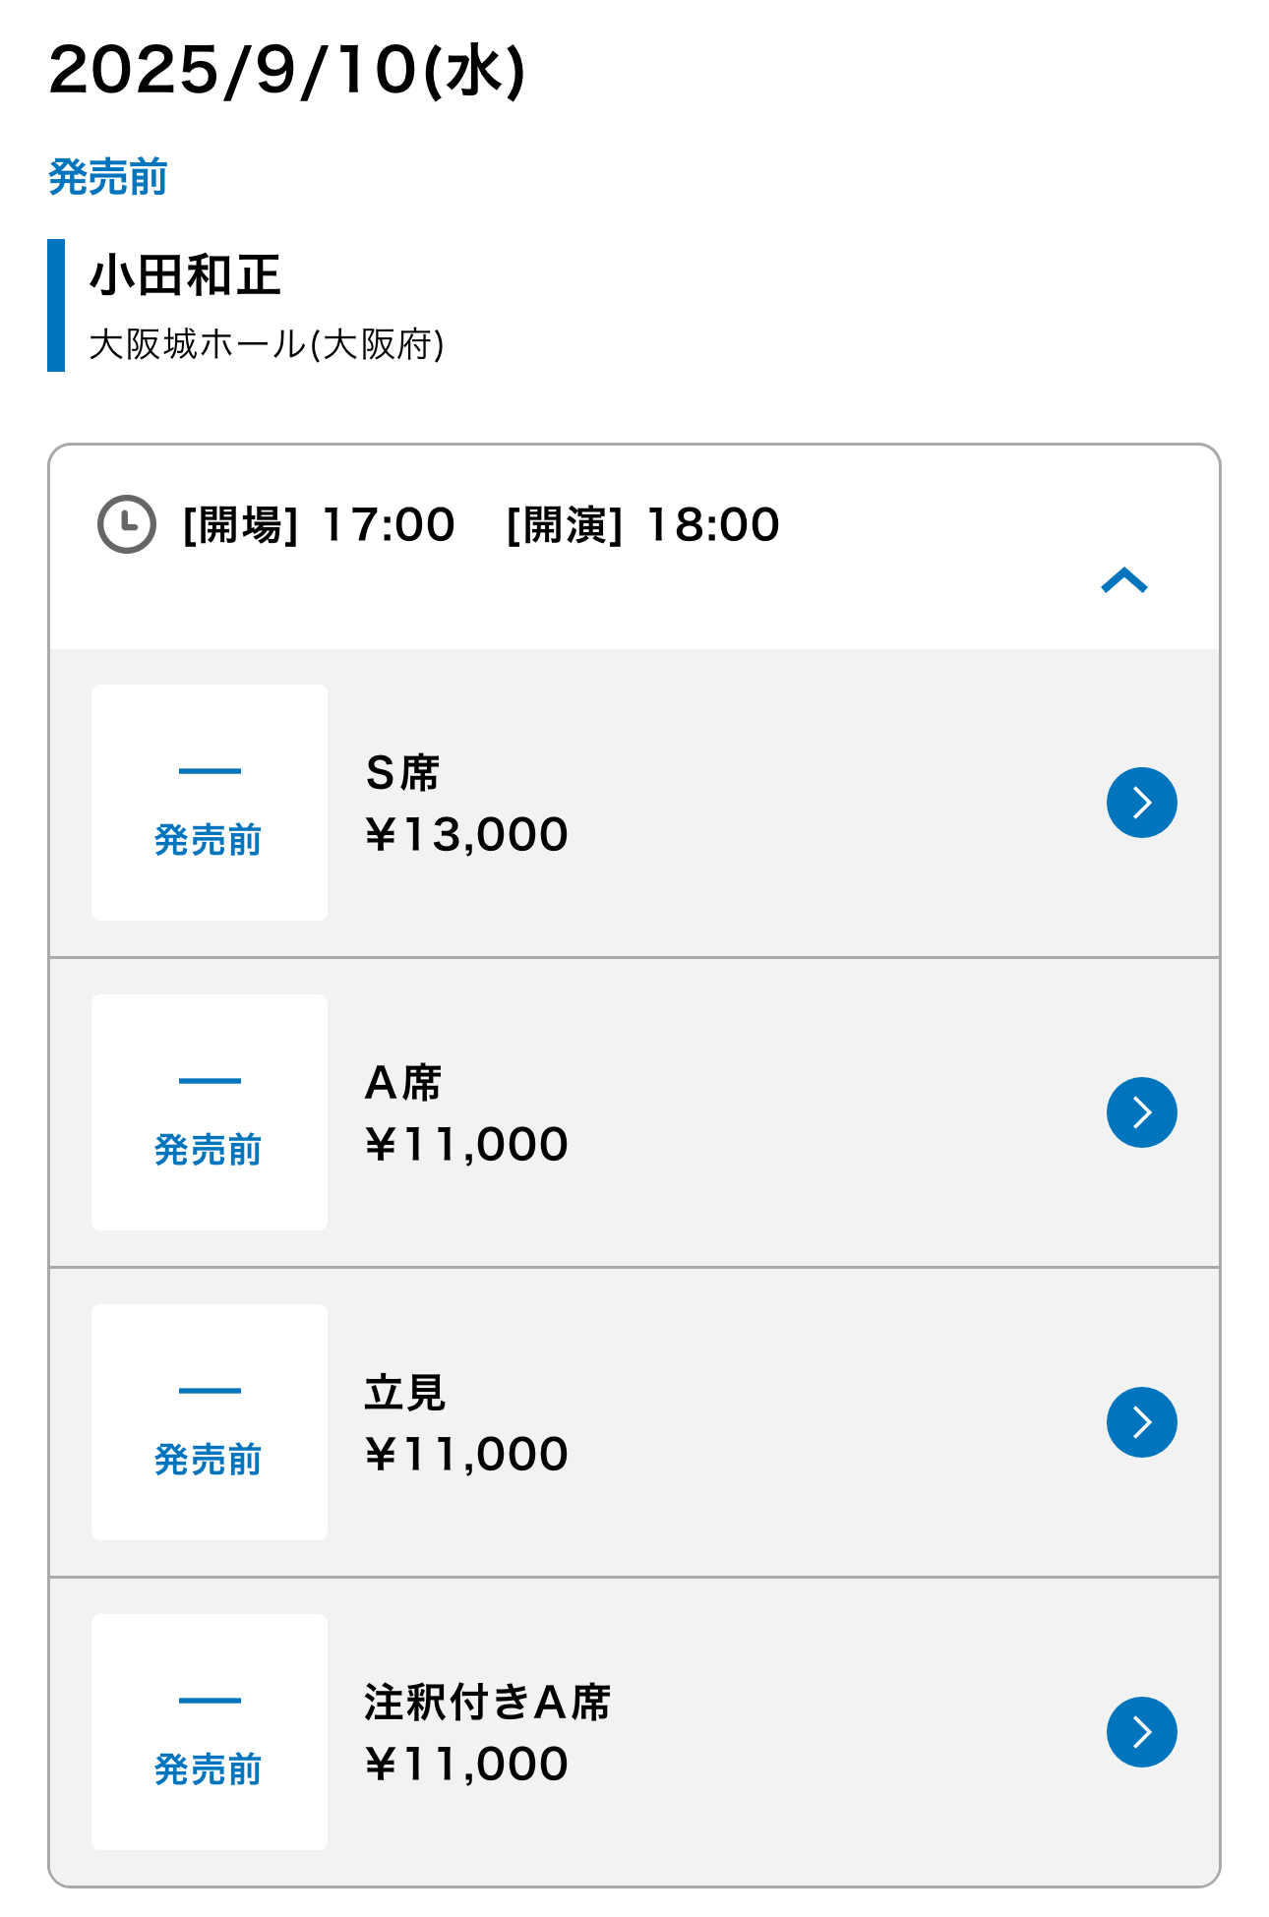The width and height of the screenshot is (1269, 1917).
Task: Click the A席 seat type label
Action: 403,1083
